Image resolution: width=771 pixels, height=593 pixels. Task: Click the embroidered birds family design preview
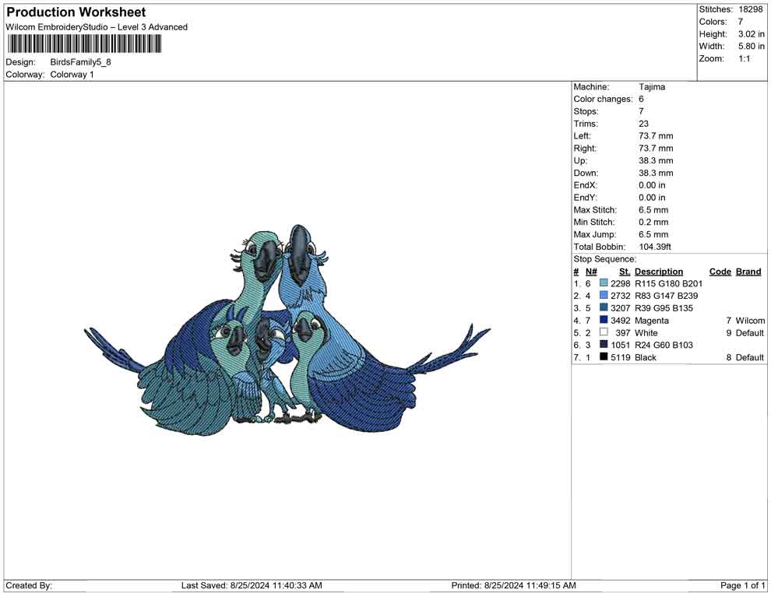coord(287,330)
